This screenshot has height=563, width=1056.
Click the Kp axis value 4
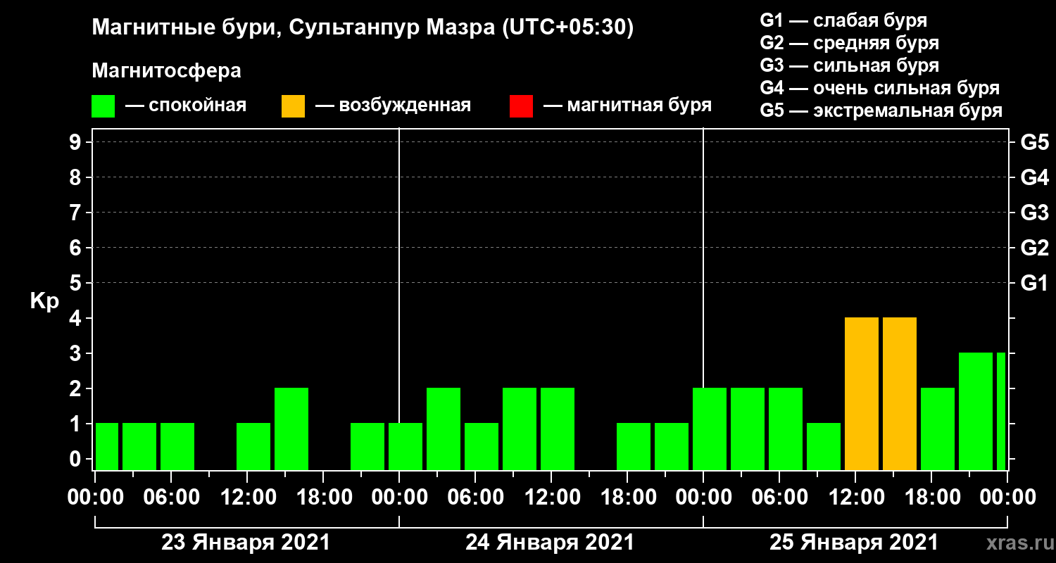point(77,319)
